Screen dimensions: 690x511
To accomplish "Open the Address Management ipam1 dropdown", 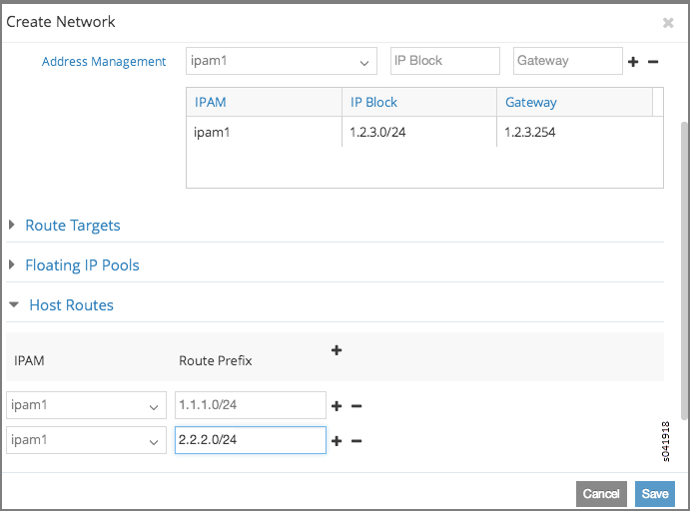I will pos(281,61).
